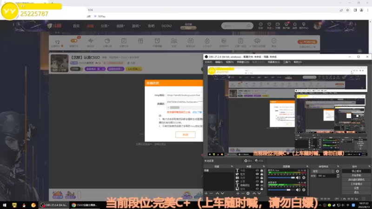Open Douyu messages bell icon
The height and width of the screenshot is (209, 372).
coord(295,24)
